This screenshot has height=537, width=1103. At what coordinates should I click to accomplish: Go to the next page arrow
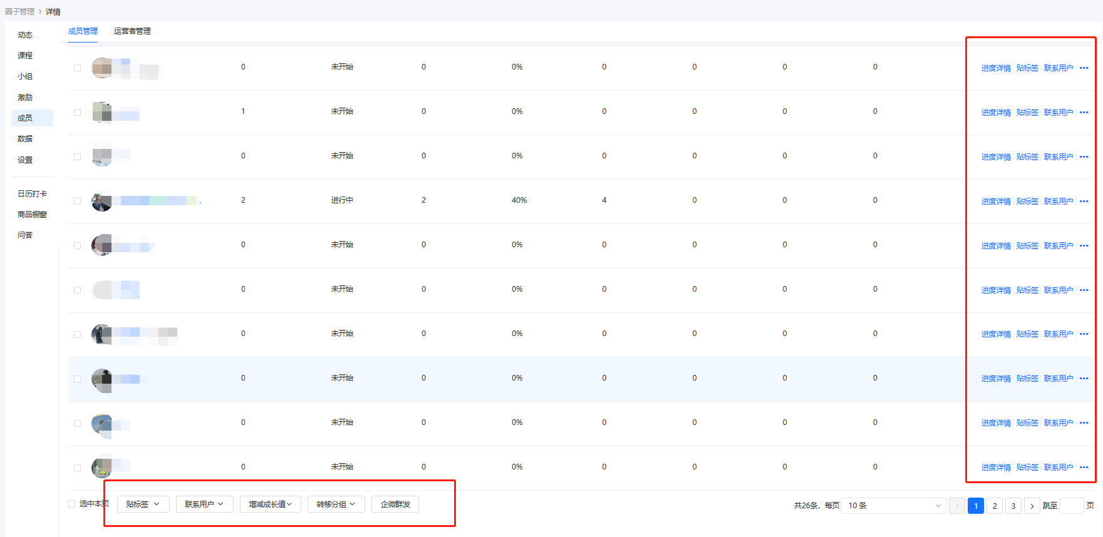(1032, 506)
